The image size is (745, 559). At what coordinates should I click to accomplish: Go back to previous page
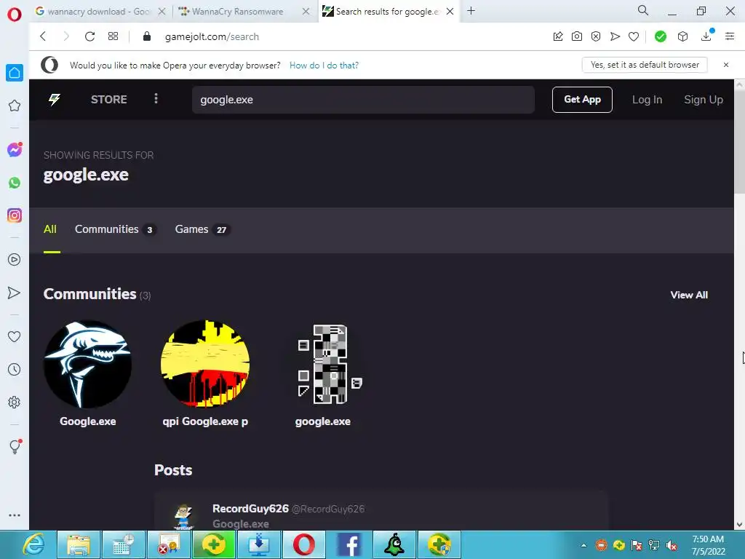click(x=43, y=36)
